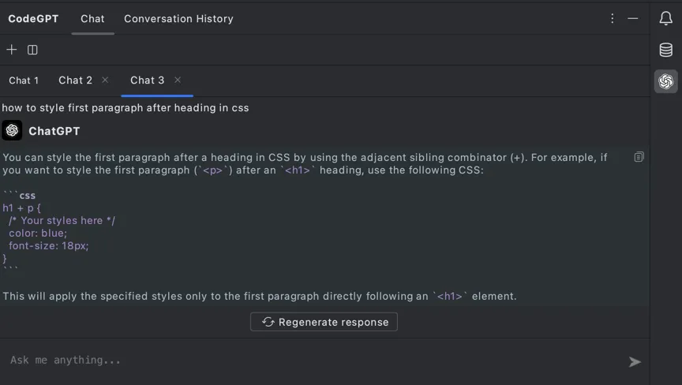Click the final sentence 'This will apply the specified styles'
Screen dimensions: 682x385
pyautogui.click(x=260, y=297)
